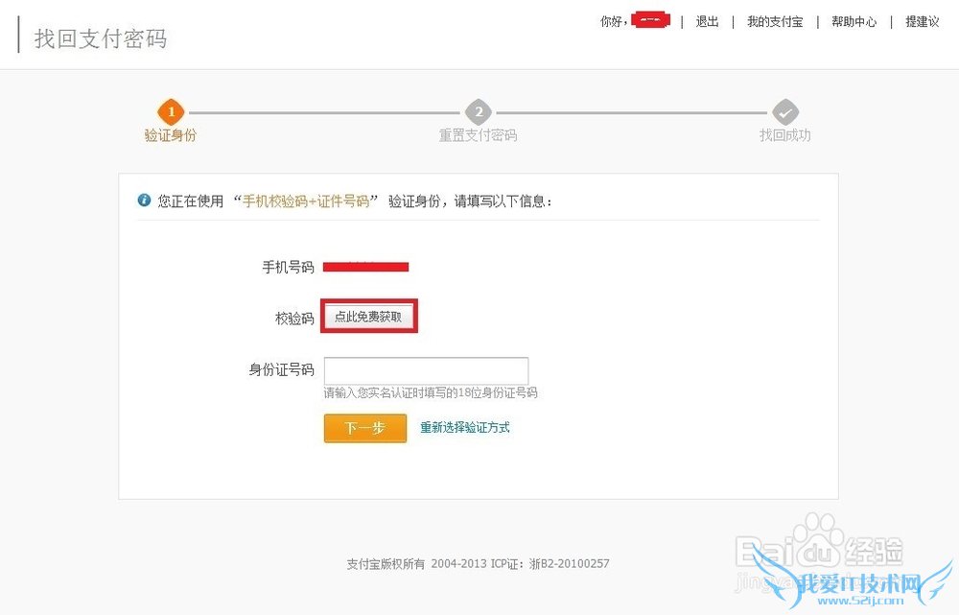Click the 点此免费获取 verification code button
The width and height of the screenshot is (959, 615).
pyautogui.click(x=369, y=317)
